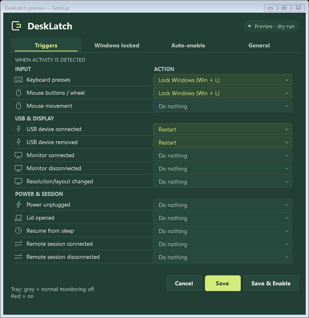Close the DeskLatch settings window
This screenshot has width=309, height=318.
click(x=298, y=8)
